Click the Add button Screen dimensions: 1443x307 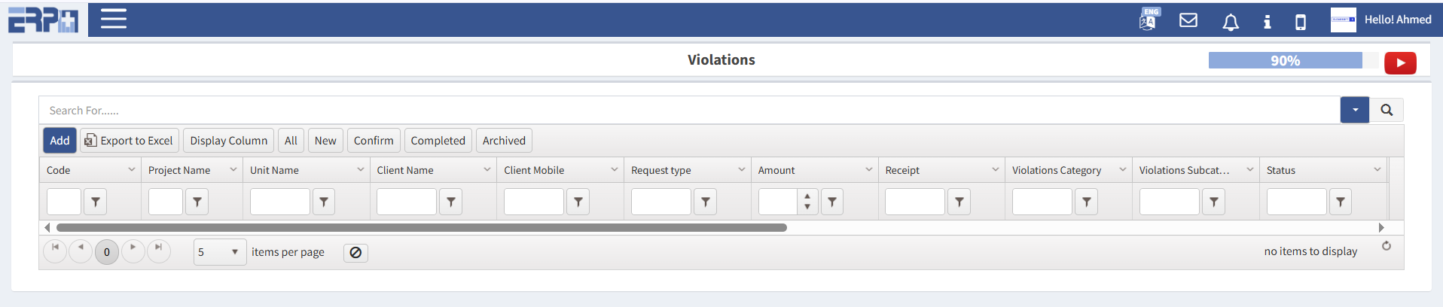tap(59, 141)
